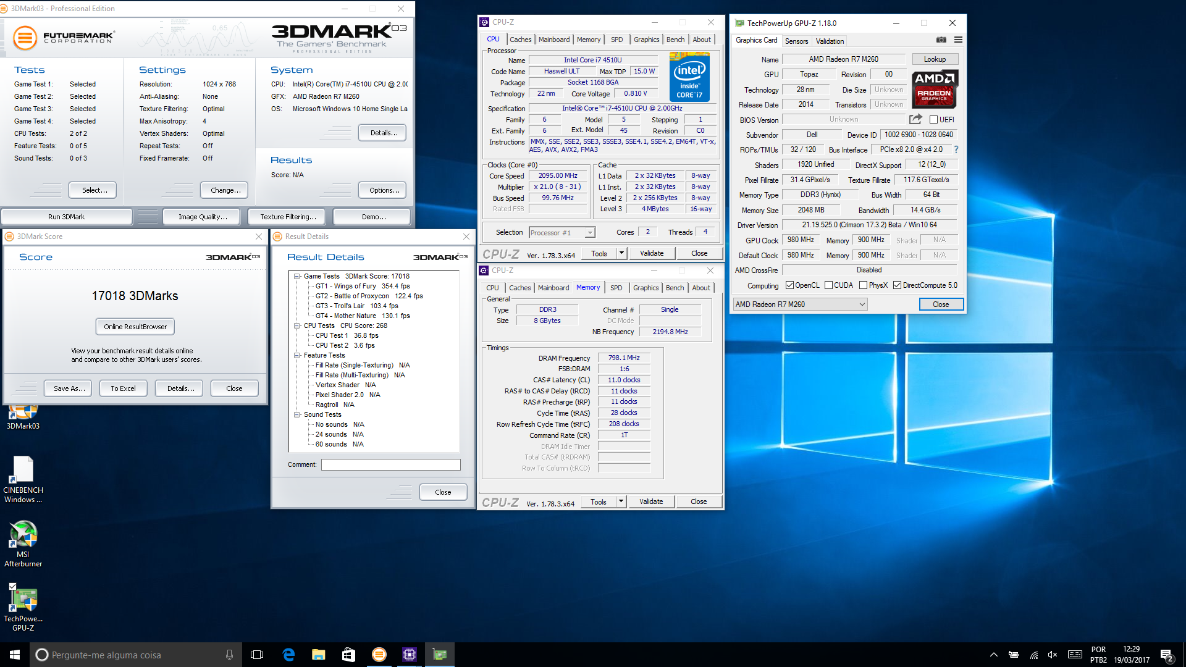Screen dimensions: 1186x667
Task: Click the Bus Interface question mark icon
Action: (x=956, y=149)
